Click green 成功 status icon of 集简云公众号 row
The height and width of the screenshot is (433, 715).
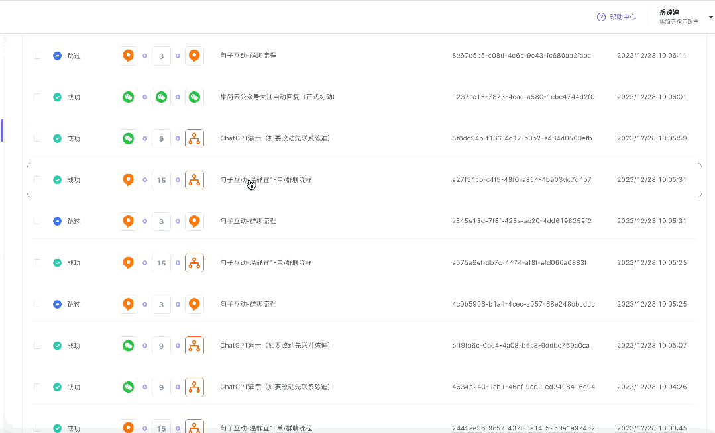tap(57, 97)
